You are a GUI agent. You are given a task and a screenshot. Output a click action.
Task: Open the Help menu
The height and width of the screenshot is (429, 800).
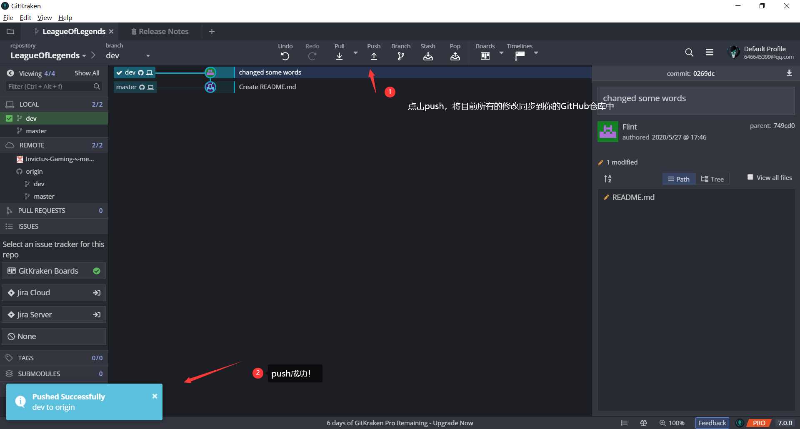click(x=65, y=17)
